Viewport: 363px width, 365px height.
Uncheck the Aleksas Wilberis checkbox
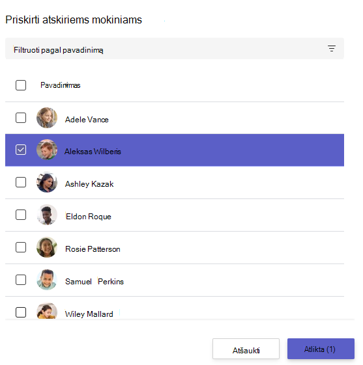point(21,150)
